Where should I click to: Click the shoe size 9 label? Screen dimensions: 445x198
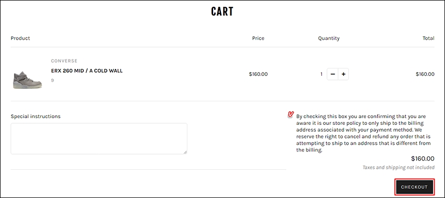52,80
